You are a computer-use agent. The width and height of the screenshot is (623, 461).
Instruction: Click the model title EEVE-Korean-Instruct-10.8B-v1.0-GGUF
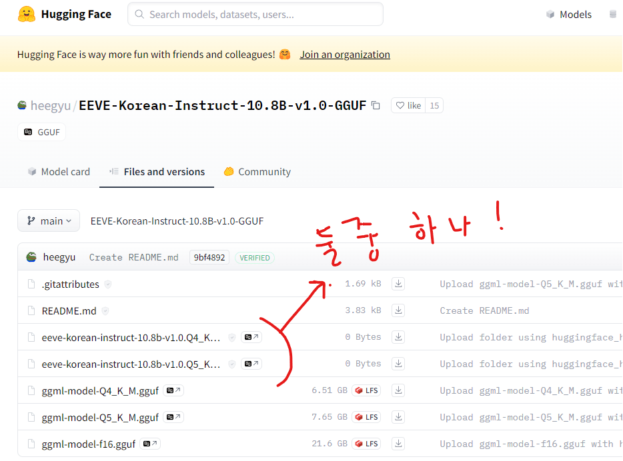223,105
